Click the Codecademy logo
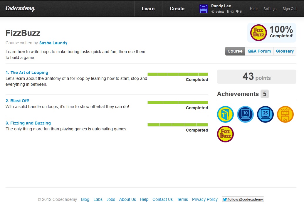The image size is (304, 212). 20,9
